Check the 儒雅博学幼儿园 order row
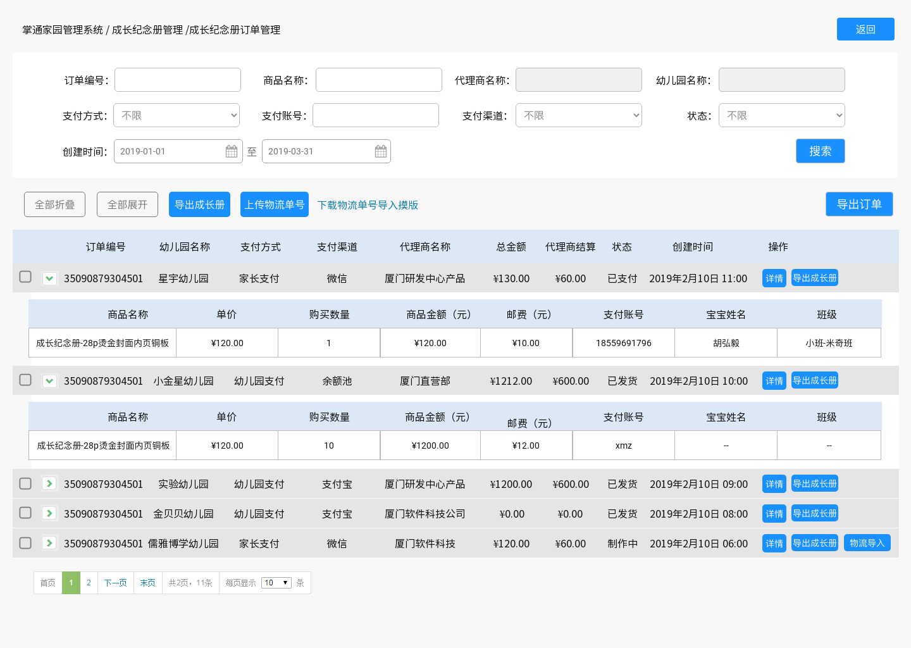The width and height of the screenshot is (911, 648). coord(25,543)
